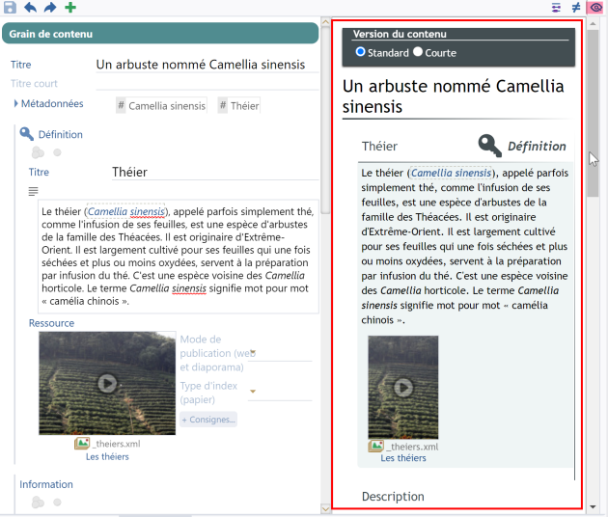Click the not-equal differences icon
This screenshot has width=608, height=517.
576,8
